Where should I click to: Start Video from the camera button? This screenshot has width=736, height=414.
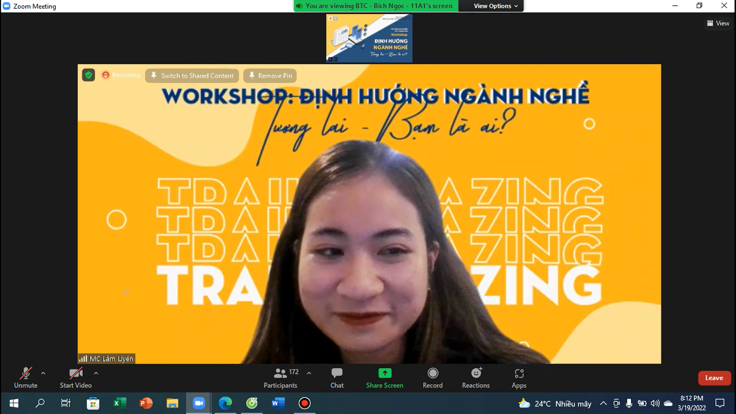[76, 378]
